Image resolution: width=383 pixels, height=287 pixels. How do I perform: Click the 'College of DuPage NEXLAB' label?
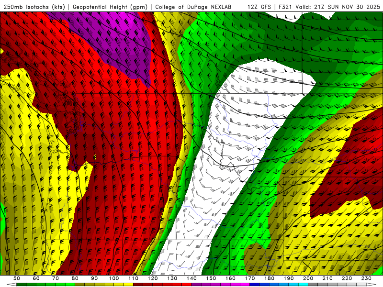point(193,7)
